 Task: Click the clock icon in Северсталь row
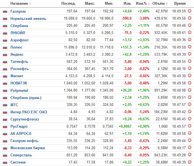click(190, 155)
